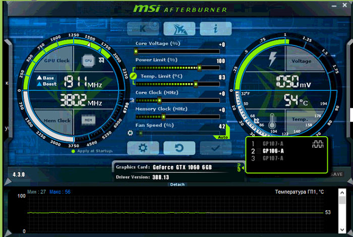Click the arrow icon beside GPU chip

click(x=101, y=60)
